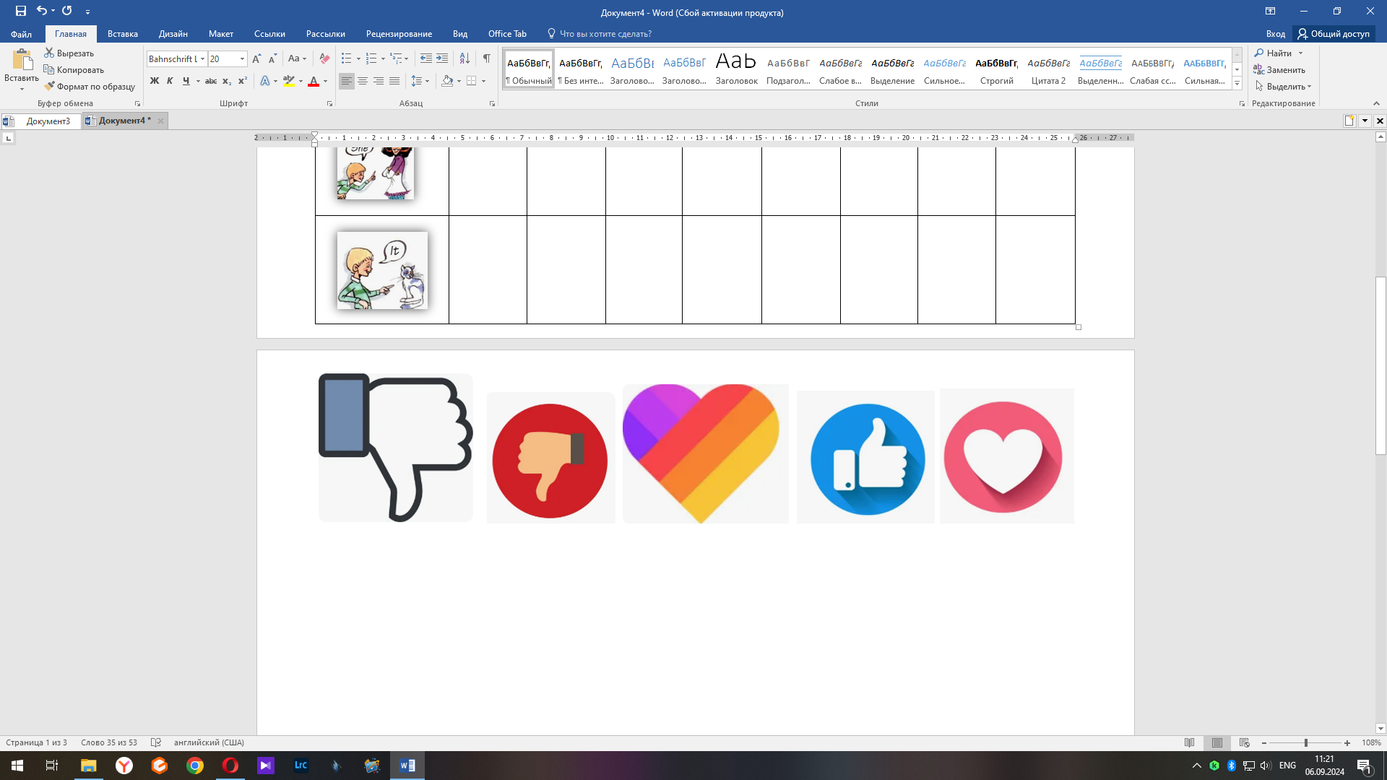Click the Redo icon in title bar
The image size is (1387, 780).
coord(67,11)
